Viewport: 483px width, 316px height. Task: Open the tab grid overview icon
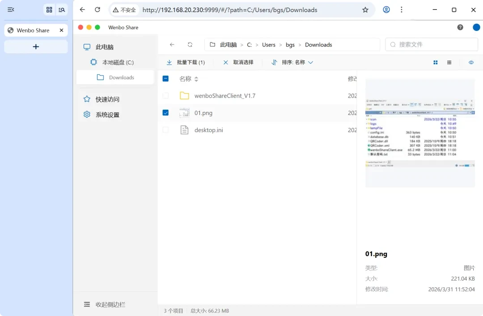(x=49, y=10)
